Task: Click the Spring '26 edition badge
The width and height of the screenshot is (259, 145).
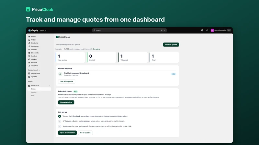Action: pyautogui.click(x=43, y=30)
